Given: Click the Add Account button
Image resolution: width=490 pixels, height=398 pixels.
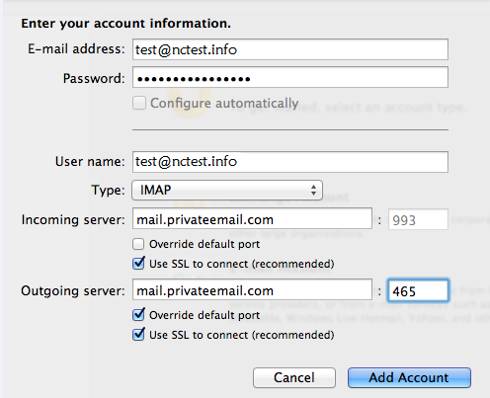Looking at the screenshot, I should click(409, 377).
